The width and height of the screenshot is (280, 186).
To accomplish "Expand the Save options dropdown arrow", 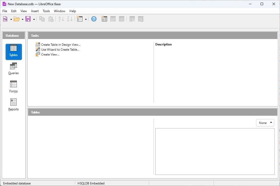I will pyautogui.click(x=34, y=19).
